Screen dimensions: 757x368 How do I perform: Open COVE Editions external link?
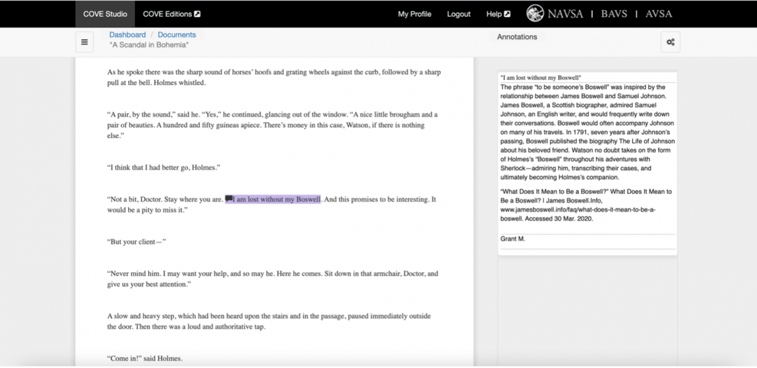point(172,14)
